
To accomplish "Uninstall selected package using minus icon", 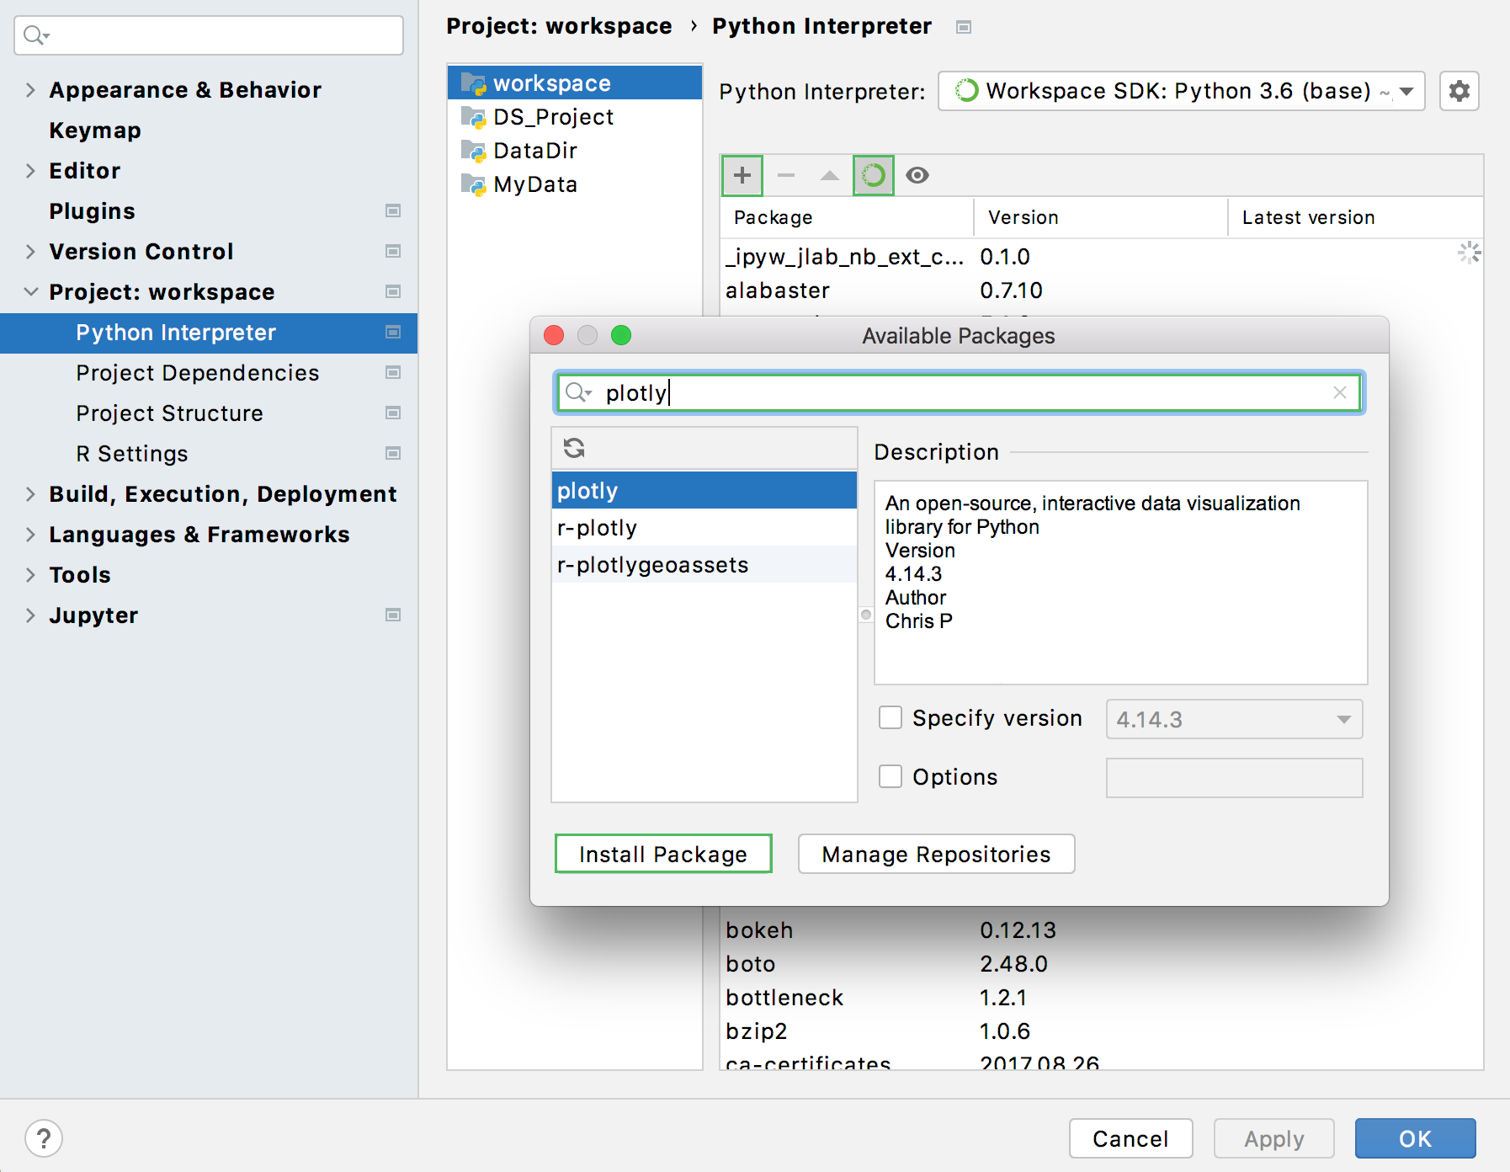I will coord(785,175).
